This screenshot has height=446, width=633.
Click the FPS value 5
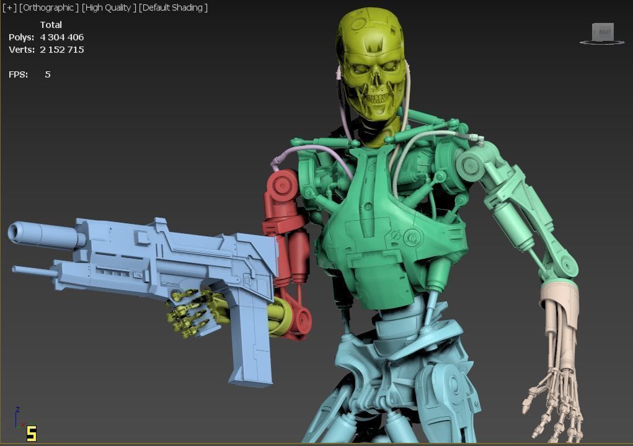[x=48, y=74]
